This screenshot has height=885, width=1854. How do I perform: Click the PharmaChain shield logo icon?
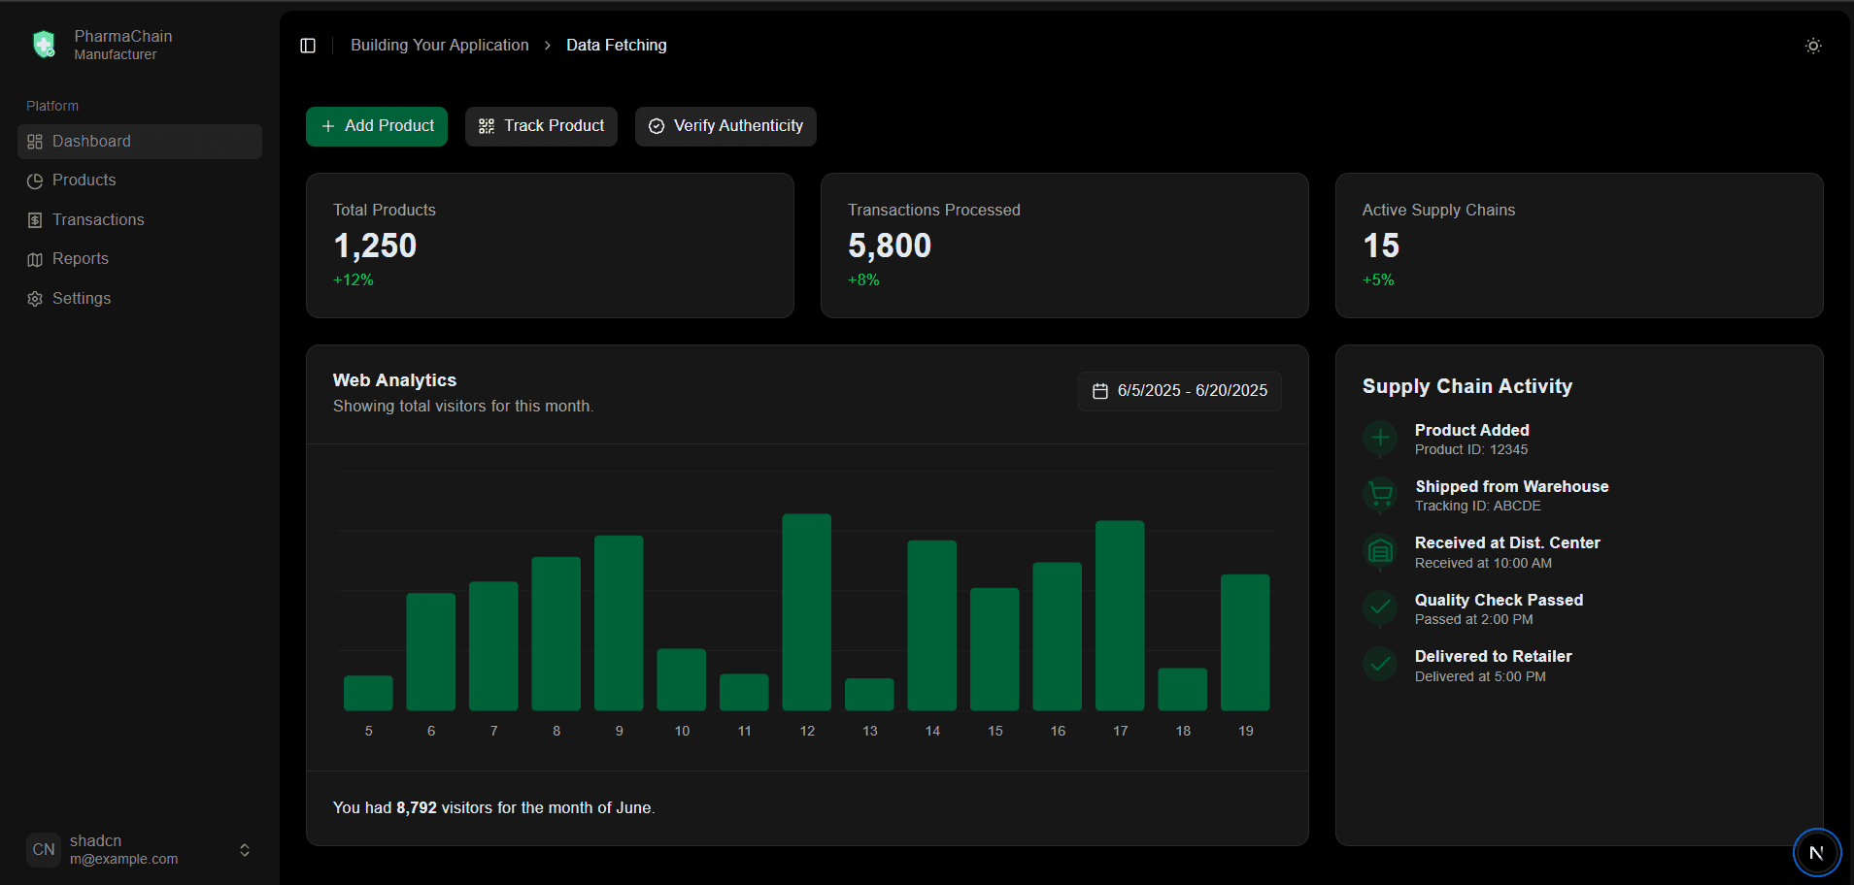pyautogui.click(x=44, y=45)
